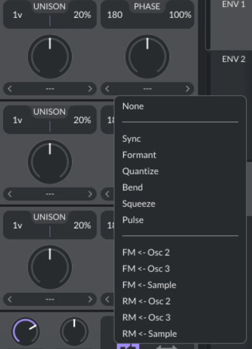
Task: Select Quantize distortion mode
Action: (x=140, y=171)
